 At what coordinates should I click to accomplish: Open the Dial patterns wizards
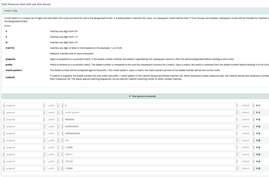[x=134, y=96]
